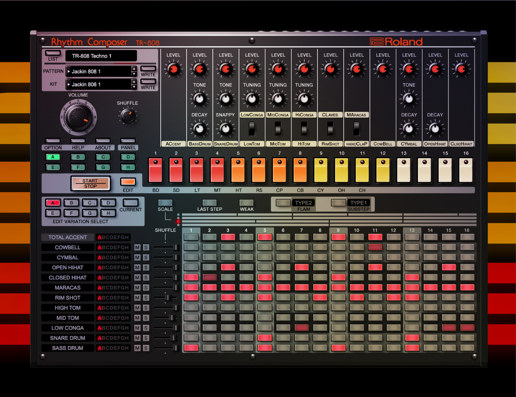The width and height of the screenshot is (516, 397).
Task: Step pattern selection down arrow
Action: pyautogui.click(x=134, y=74)
